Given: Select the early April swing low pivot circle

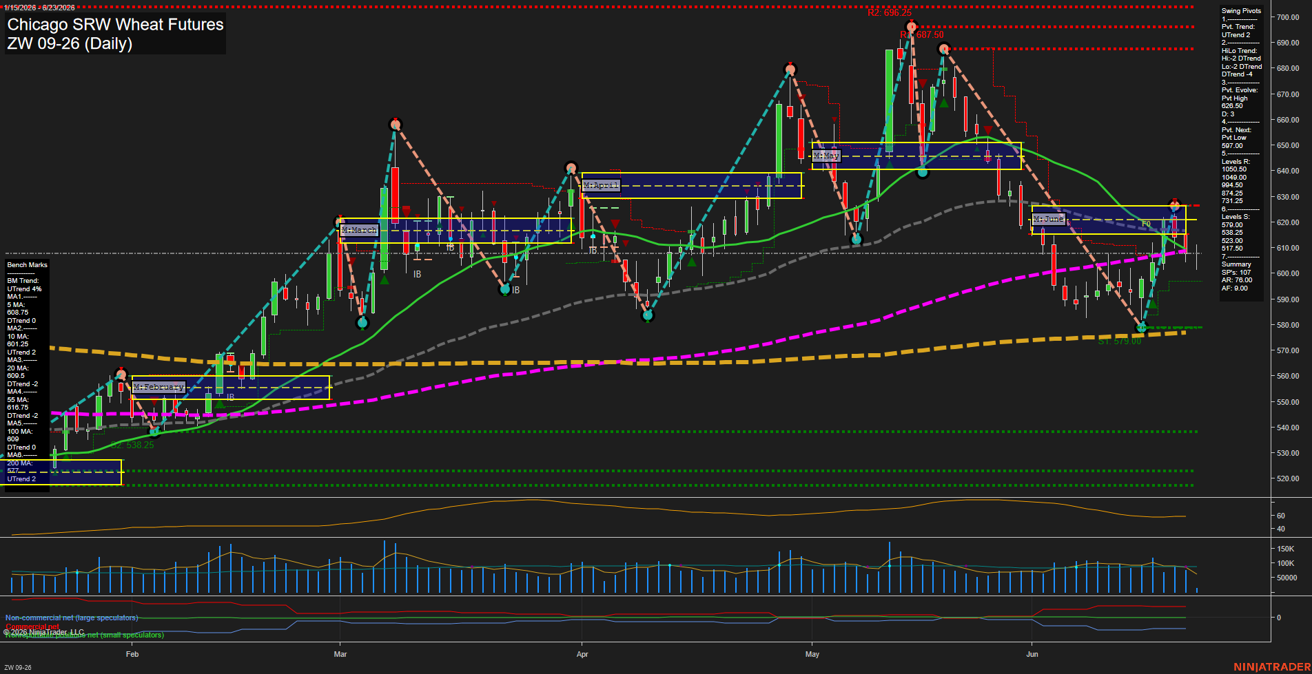Looking at the screenshot, I should point(647,316).
